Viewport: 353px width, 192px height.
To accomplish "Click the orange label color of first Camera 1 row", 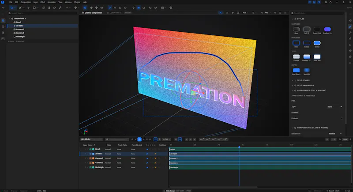I will (x=93, y=158).
